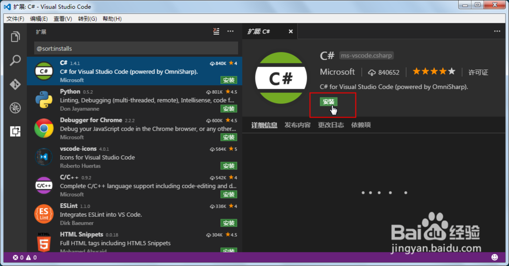
Task: Click the ms-vscode.csharp identifier badge
Action: click(366, 56)
